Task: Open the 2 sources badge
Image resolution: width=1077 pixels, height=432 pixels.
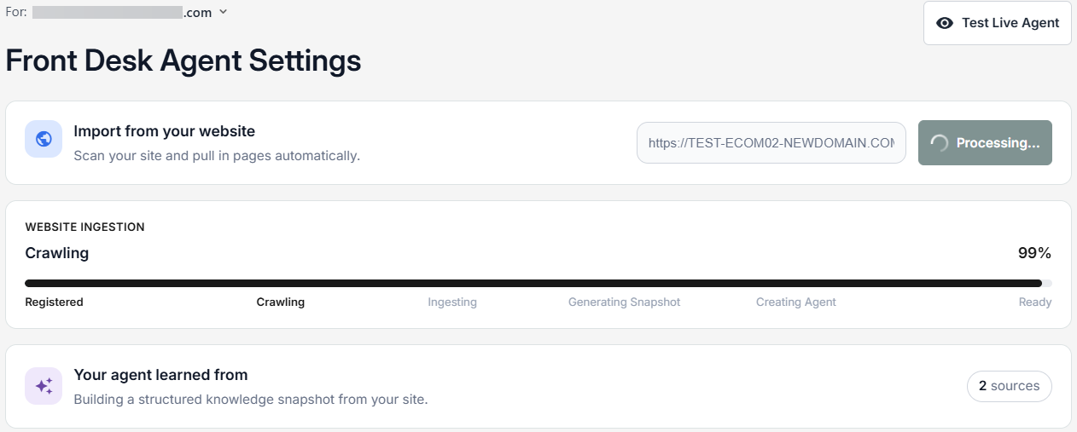Action: coord(1010,386)
